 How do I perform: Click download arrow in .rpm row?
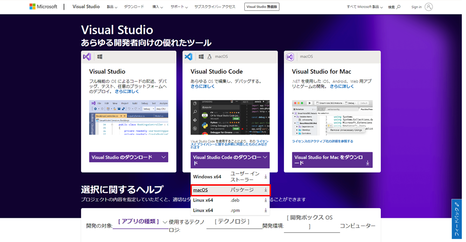(x=265, y=210)
